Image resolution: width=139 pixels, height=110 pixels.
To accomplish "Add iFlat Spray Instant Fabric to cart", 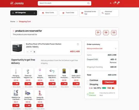I will (x=16, y=84).
